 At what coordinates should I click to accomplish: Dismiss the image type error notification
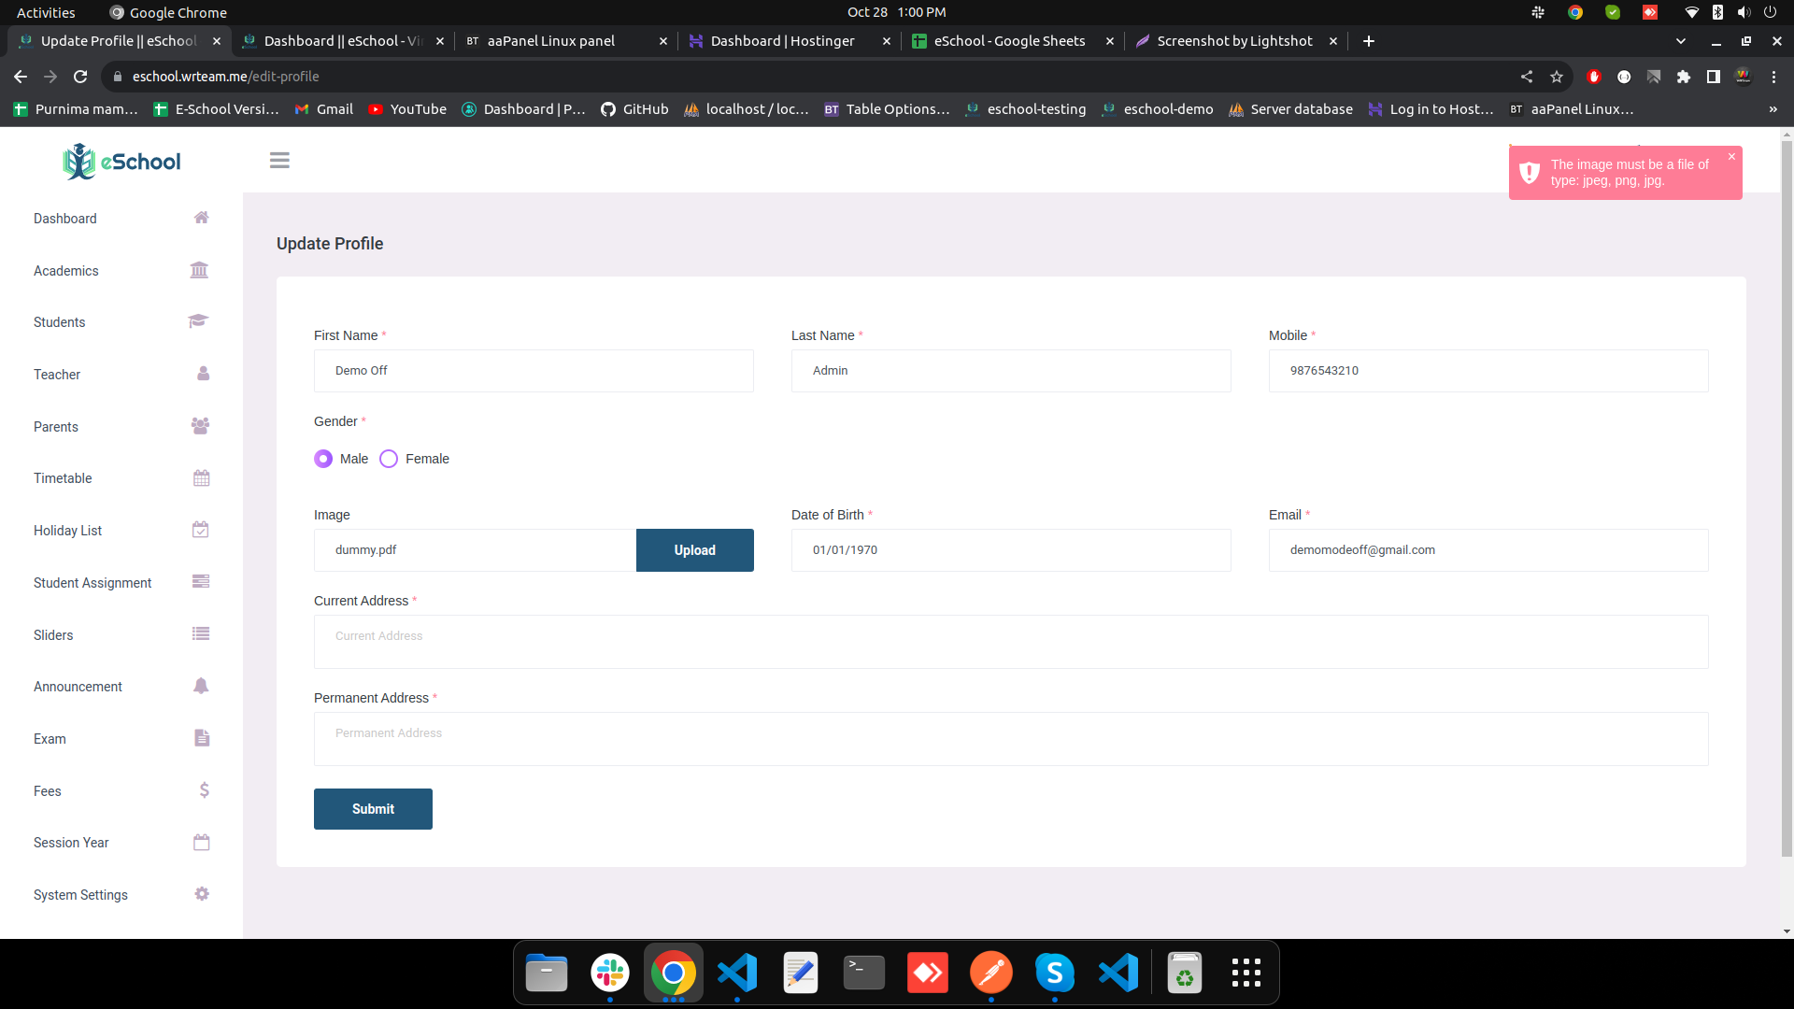click(1731, 157)
